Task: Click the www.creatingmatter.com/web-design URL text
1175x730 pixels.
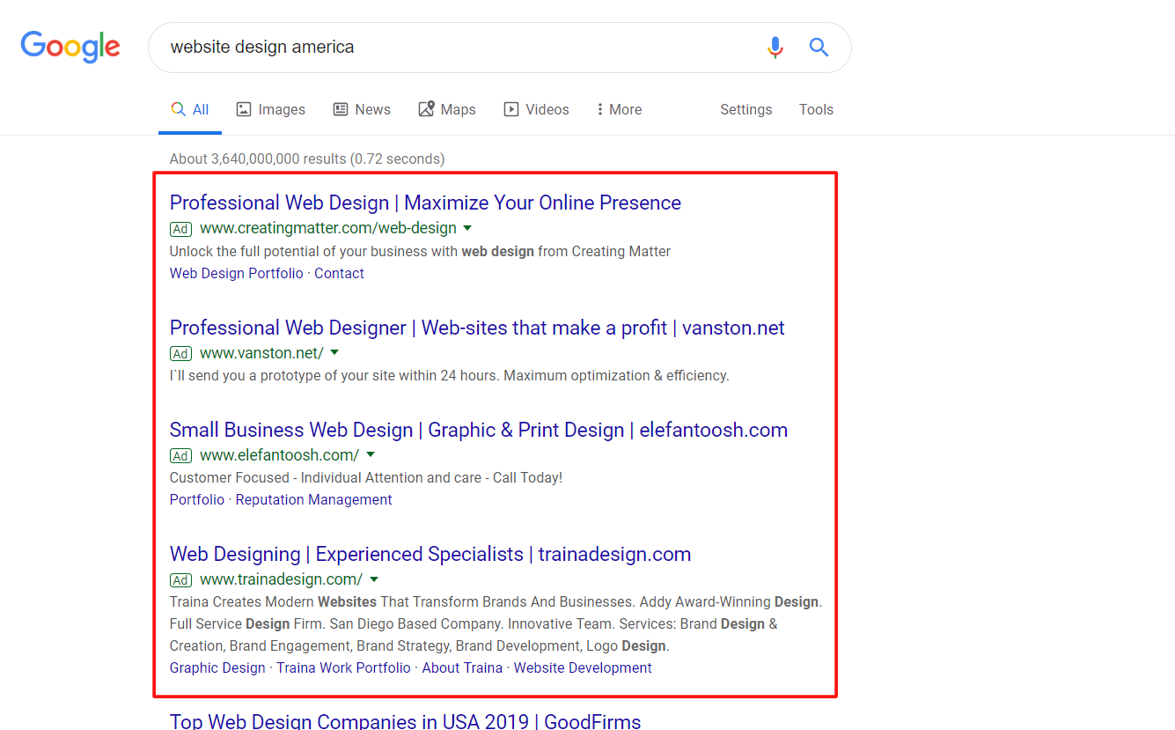Action: click(328, 228)
